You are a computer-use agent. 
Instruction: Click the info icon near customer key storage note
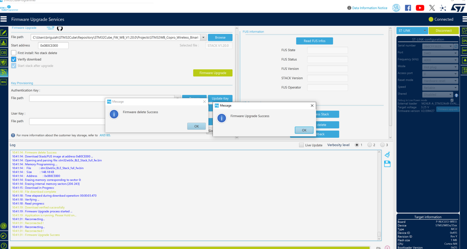click(x=13, y=135)
